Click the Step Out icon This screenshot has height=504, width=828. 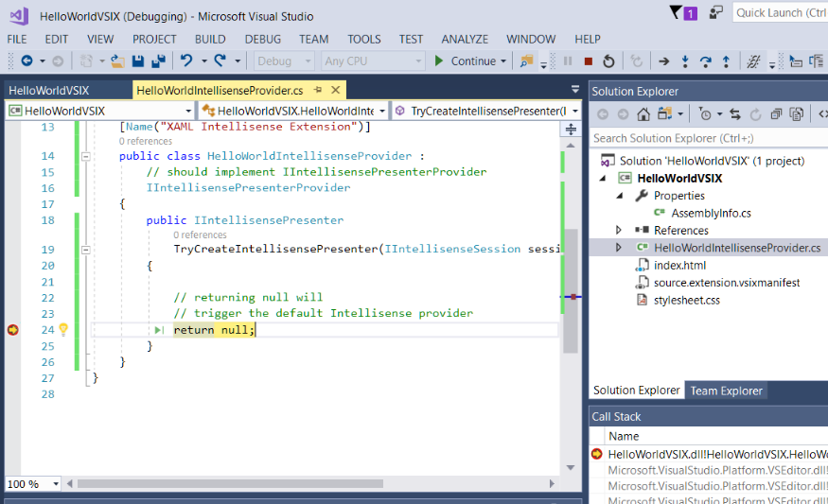[x=726, y=61]
